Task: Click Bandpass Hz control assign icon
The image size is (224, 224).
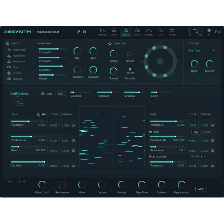Action: [212, 140]
